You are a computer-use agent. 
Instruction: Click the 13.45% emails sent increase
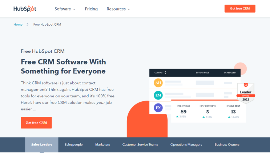coord(233,117)
